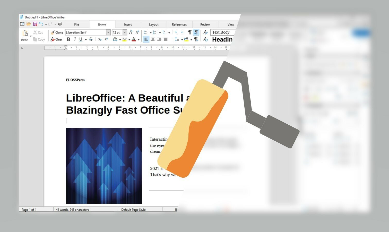Screen dimensions: 389x232
Task: Click the menubar toggle icon in the quick toolbar
Action: 22,24
